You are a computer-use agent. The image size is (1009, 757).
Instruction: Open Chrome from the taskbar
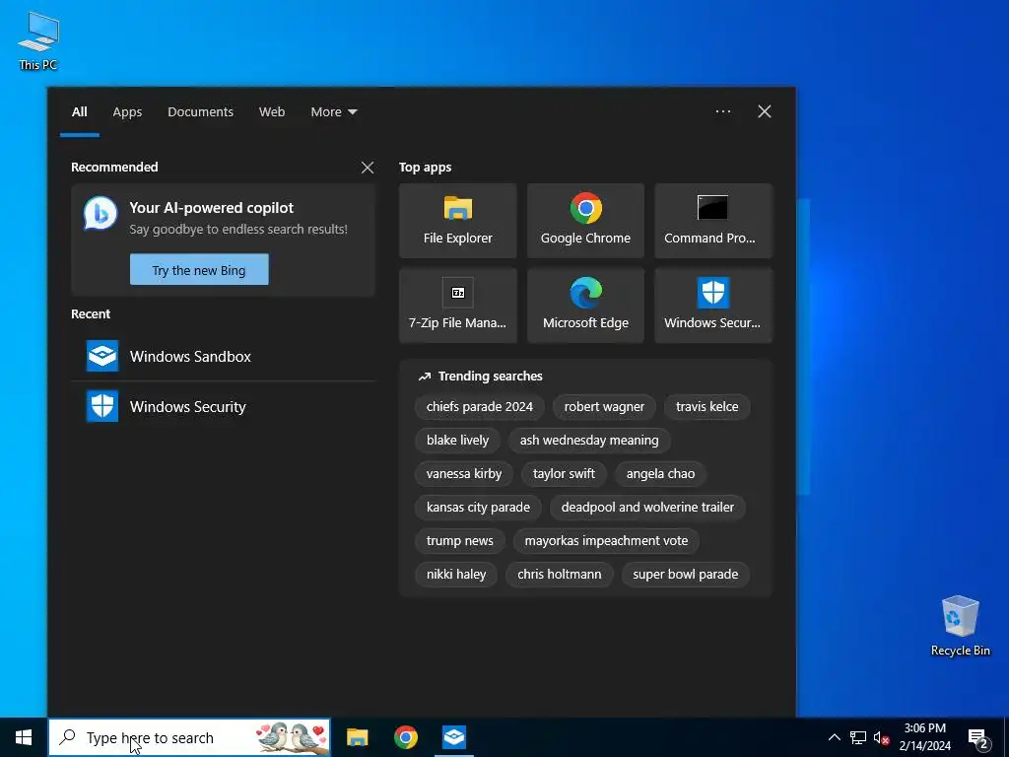pos(405,737)
